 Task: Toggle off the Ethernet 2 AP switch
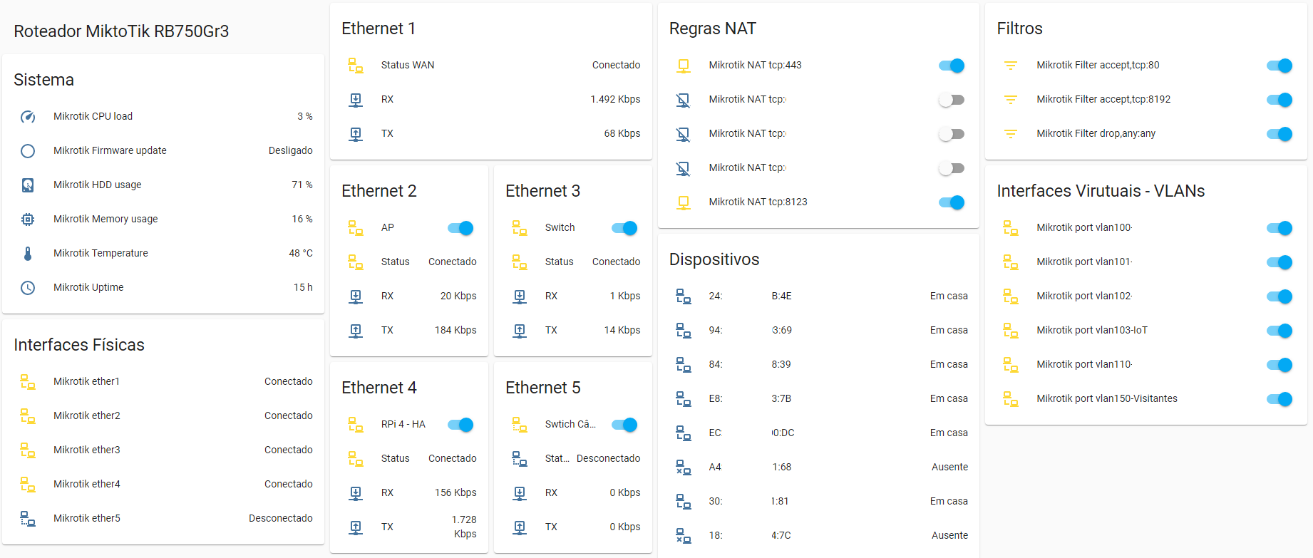[x=460, y=228]
